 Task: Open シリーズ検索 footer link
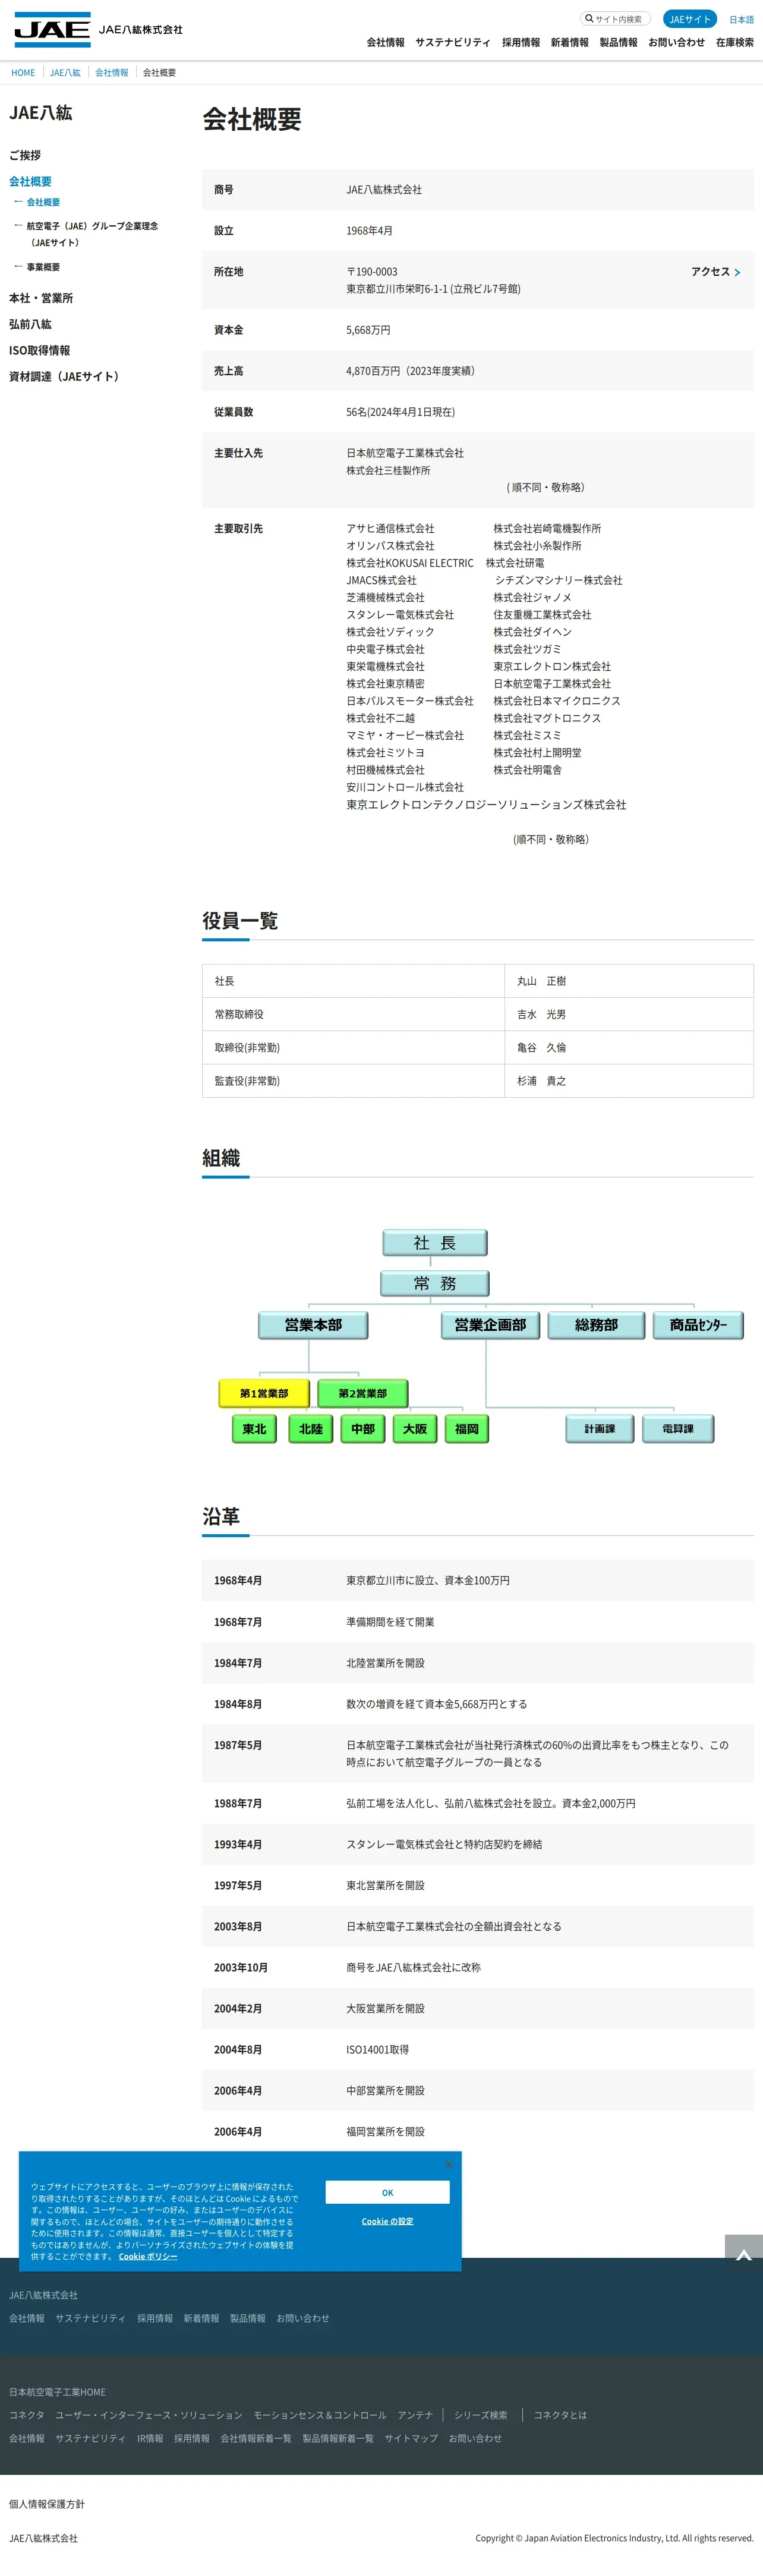[x=480, y=2415]
